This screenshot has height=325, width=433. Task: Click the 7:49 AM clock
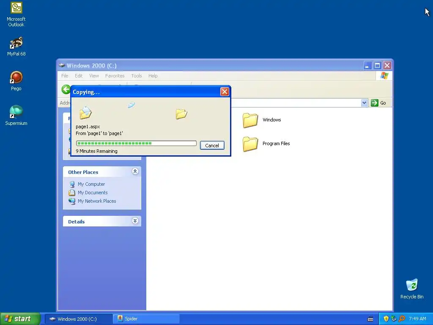(x=417, y=319)
